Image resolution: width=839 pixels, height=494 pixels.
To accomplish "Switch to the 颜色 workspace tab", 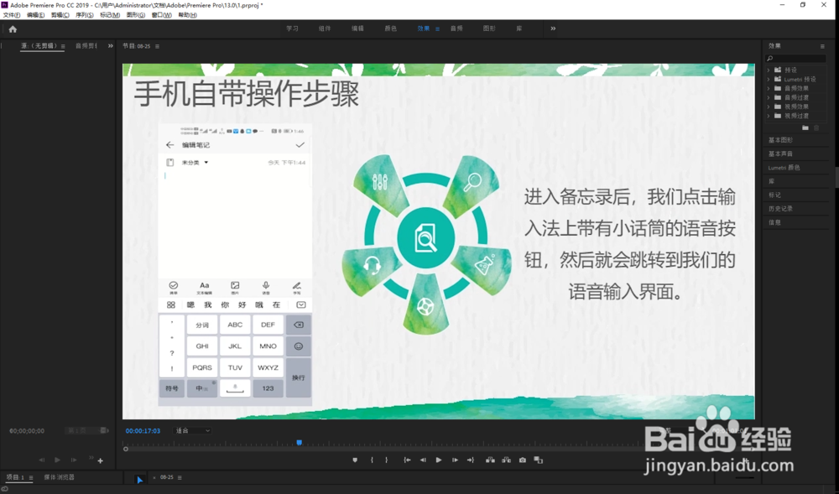I will (x=389, y=28).
